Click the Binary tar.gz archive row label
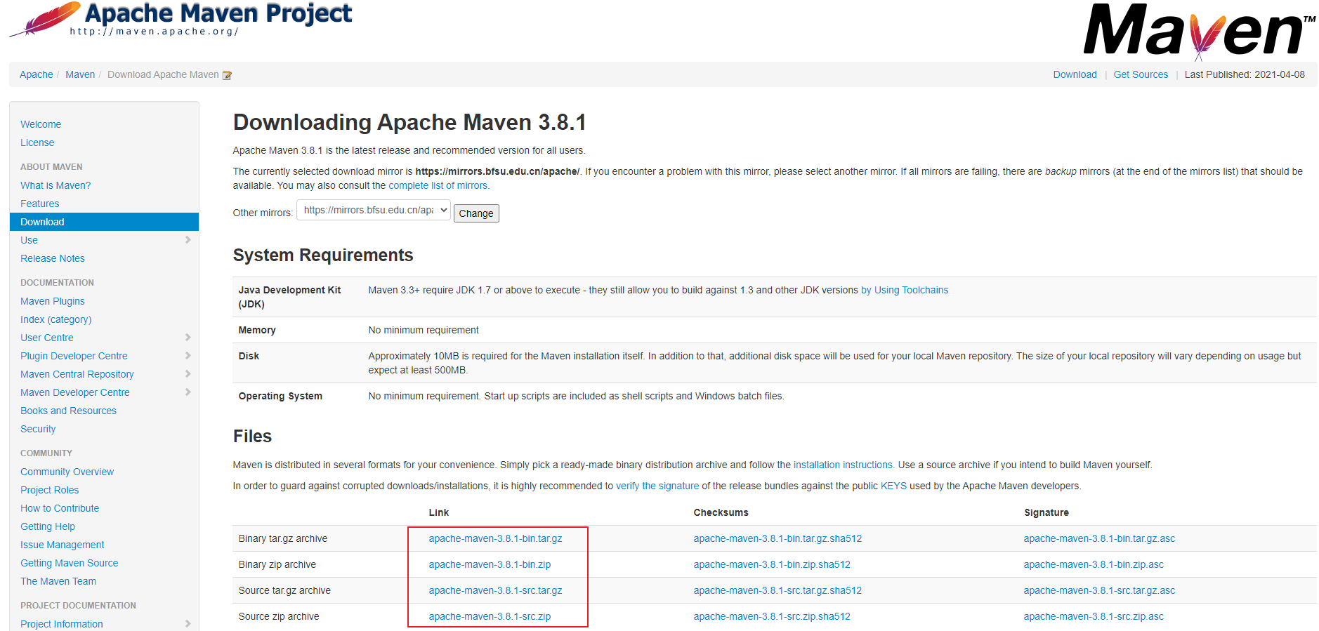This screenshot has height=631, width=1319. 283,538
